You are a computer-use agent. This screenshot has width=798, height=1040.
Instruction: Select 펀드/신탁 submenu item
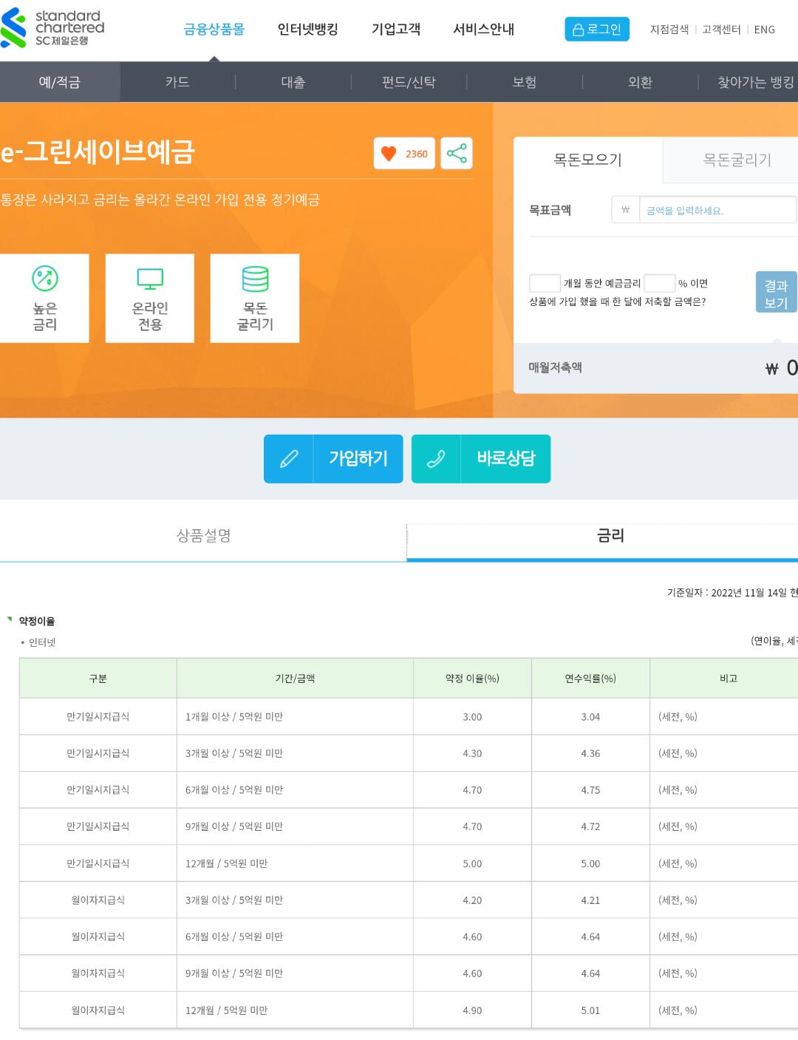pos(409,82)
